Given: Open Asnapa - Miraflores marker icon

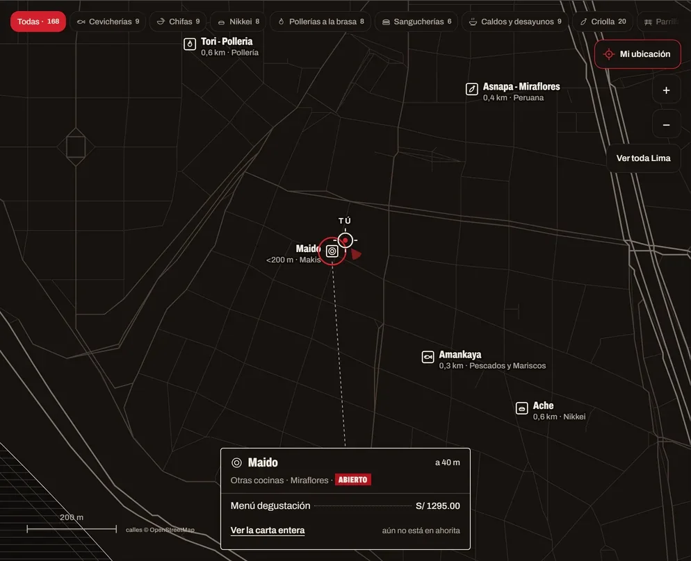Looking at the screenshot, I should click(x=472, y=89).
